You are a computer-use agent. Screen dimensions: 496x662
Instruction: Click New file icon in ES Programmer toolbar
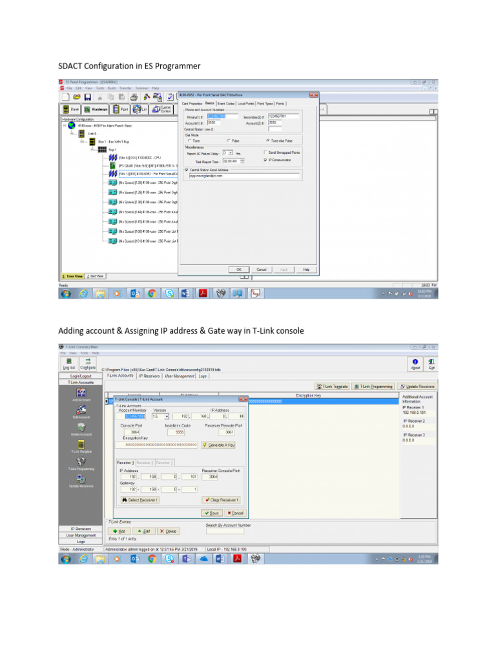[66, 97]
